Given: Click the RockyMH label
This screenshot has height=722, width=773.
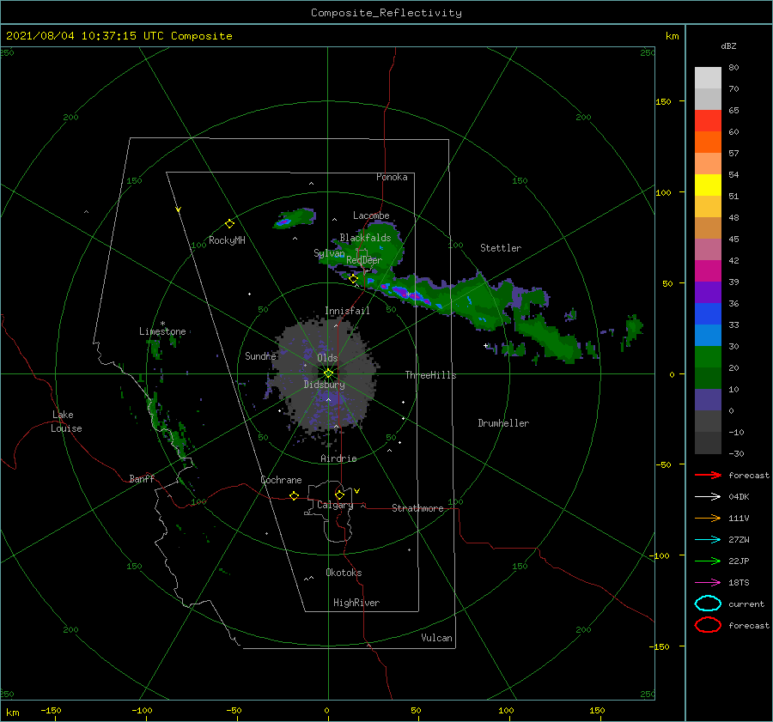Looking at the screenshot, I should pos(227,240).
